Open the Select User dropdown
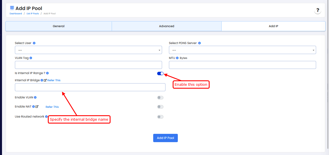 click(x=88, y=50)
